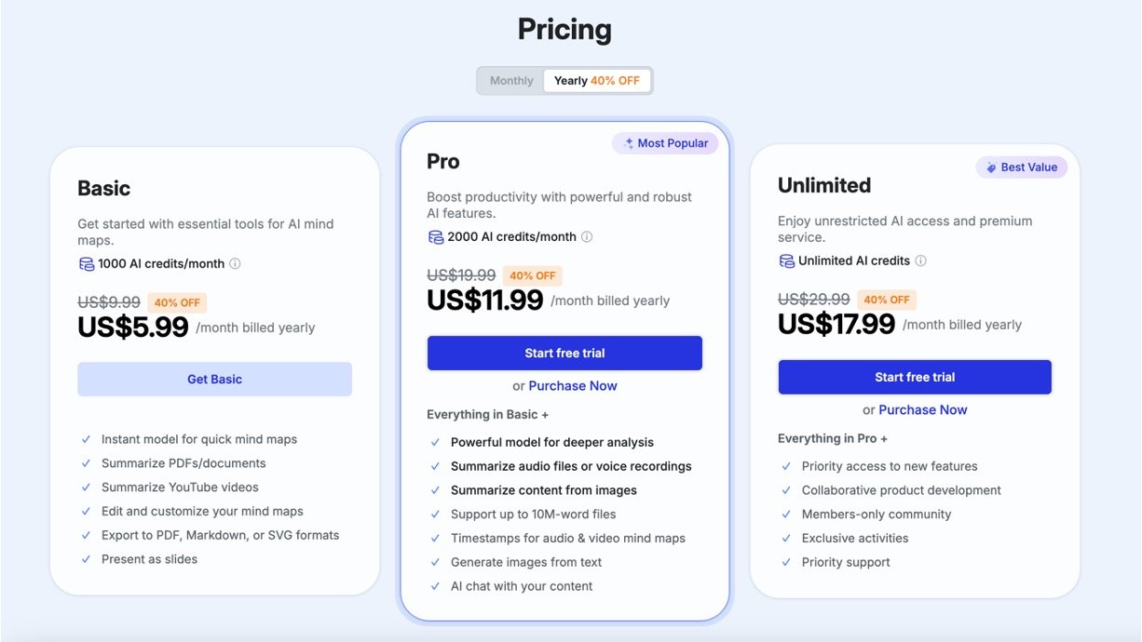Click the sparkle icon on Most Popular badge
1142x642 pixels.
click(629, 143)
